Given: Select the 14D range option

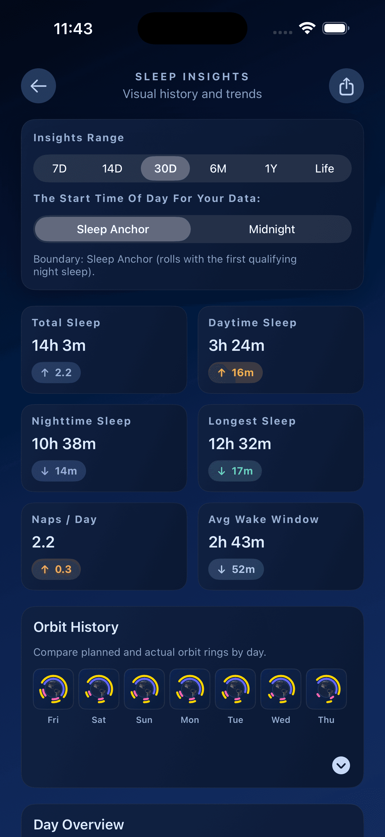Looking at the screenshot, I should pos(112,168).
